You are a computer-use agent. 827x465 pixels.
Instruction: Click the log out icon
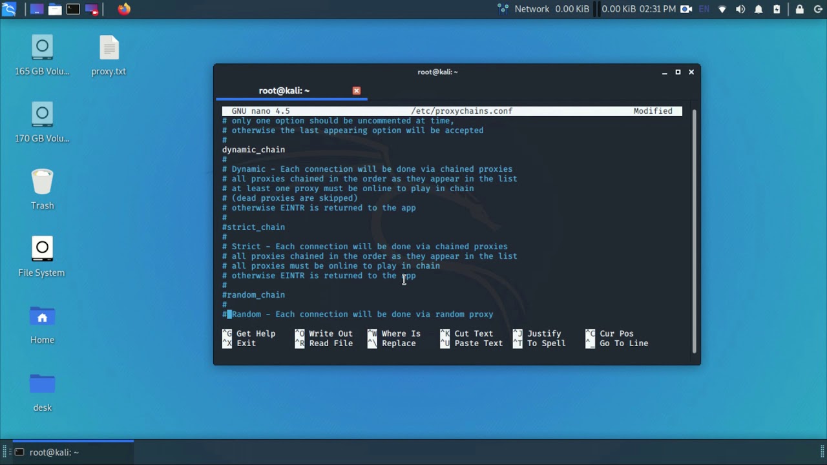(817, 9)
